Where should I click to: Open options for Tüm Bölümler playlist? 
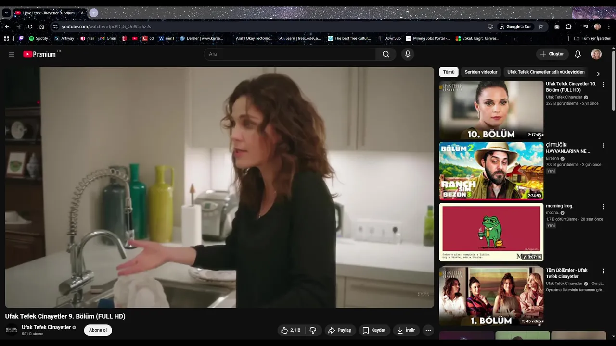tap(603, 271)
